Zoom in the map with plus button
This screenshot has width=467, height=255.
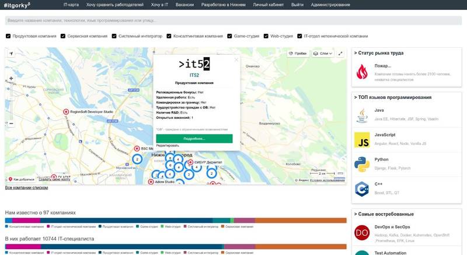pos(11,79)
